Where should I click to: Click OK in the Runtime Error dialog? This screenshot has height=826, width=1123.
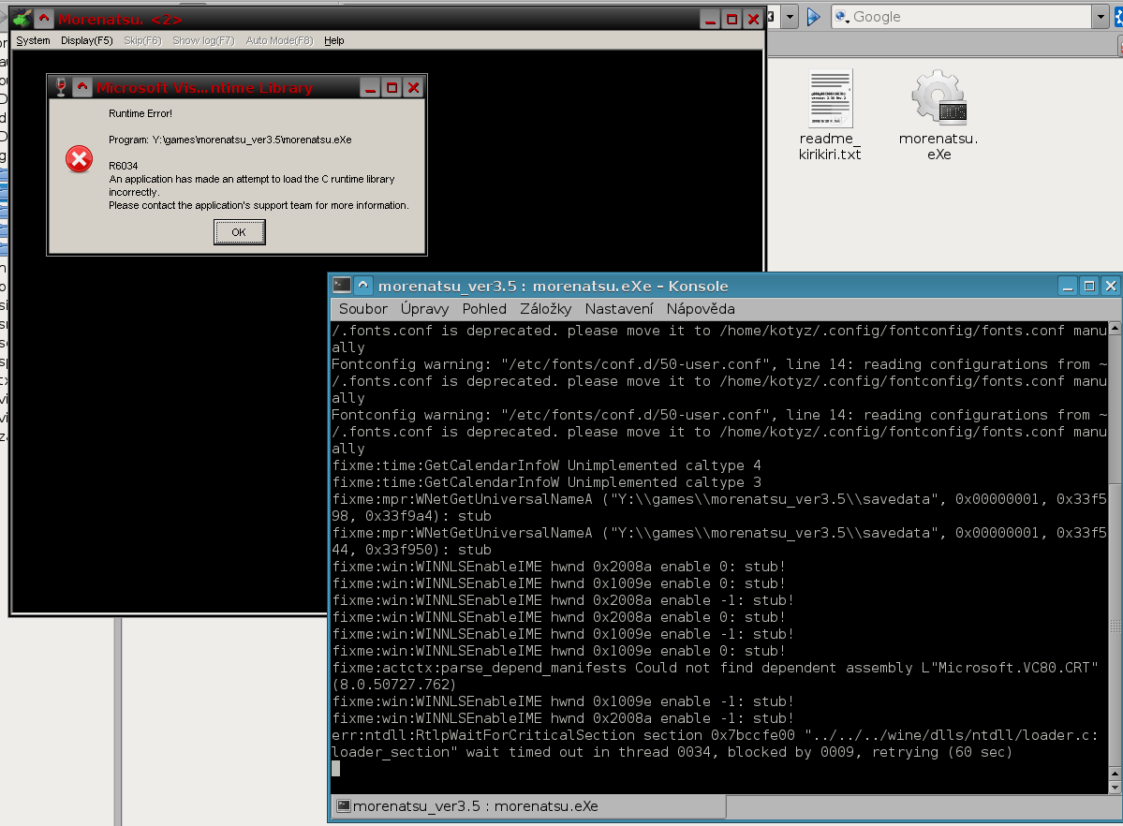tap(239, 232)
